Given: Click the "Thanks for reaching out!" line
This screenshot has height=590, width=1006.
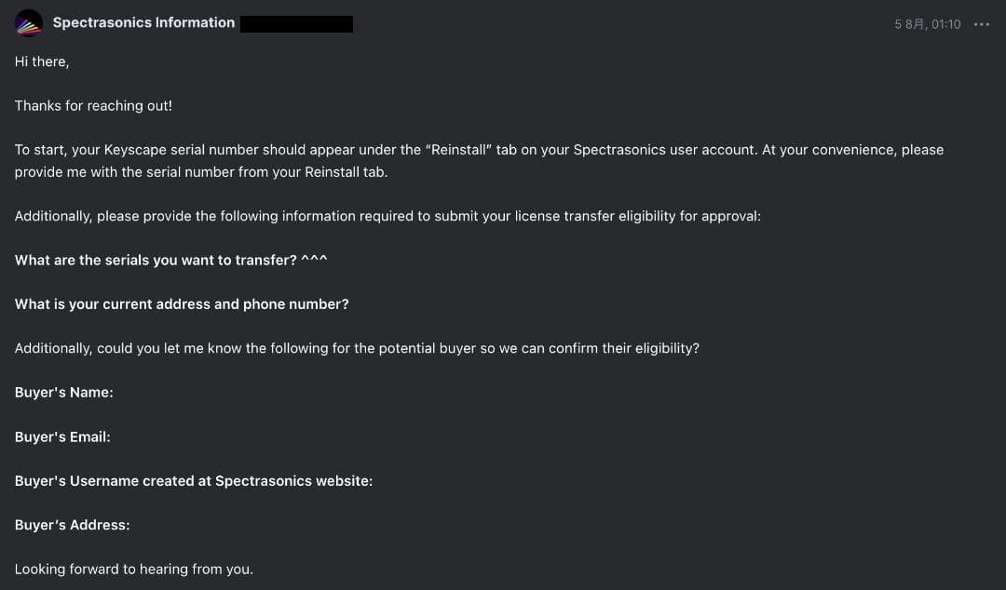Looking at the screenshot, I should 93,106.
